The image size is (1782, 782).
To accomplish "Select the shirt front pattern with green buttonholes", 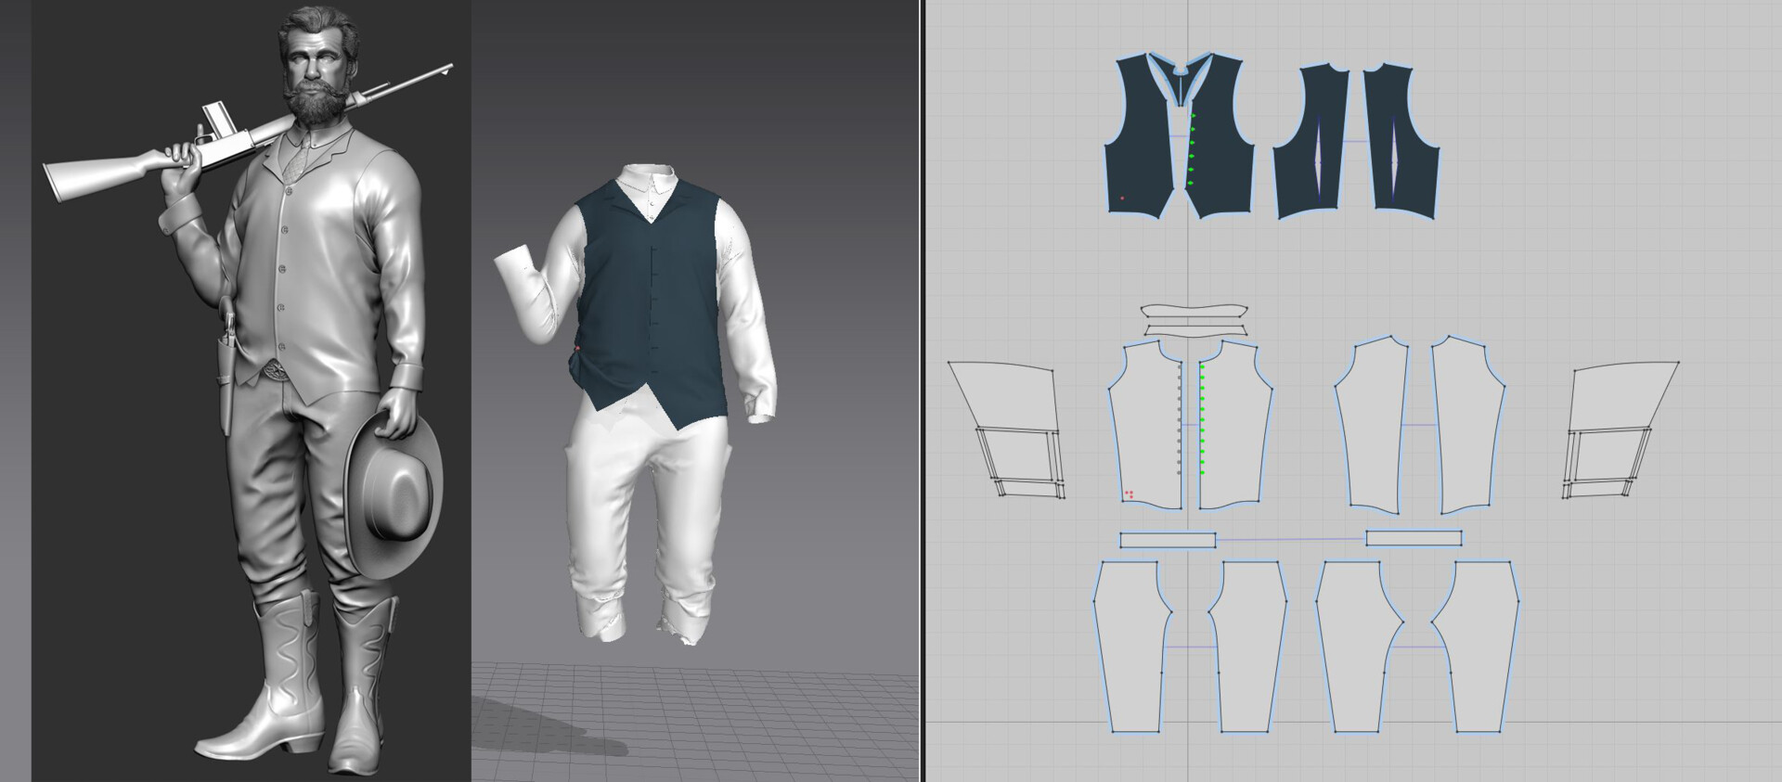I will coord(1234,427).
